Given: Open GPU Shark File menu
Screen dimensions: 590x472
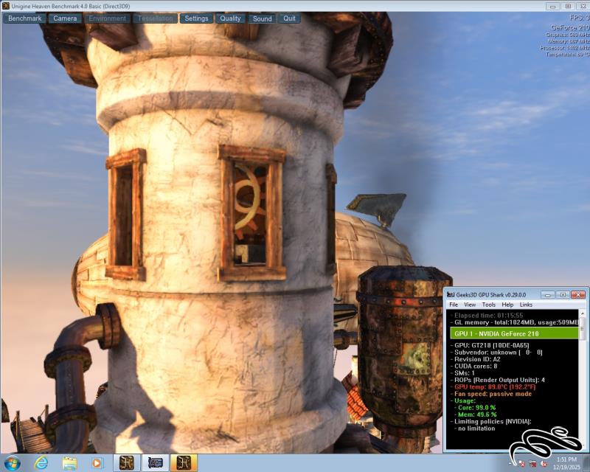Looking at the screenshot, I should click(x=454, y=305).
